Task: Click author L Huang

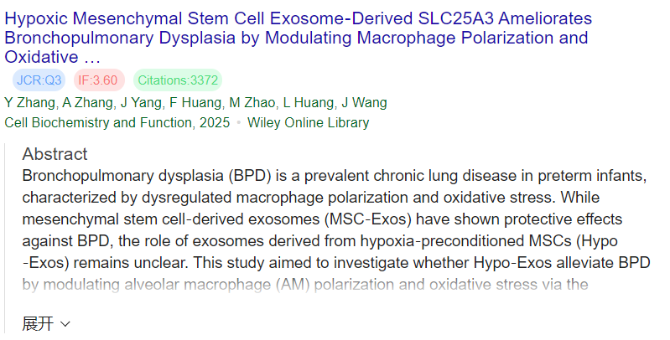Action: [x=309, y=103]
